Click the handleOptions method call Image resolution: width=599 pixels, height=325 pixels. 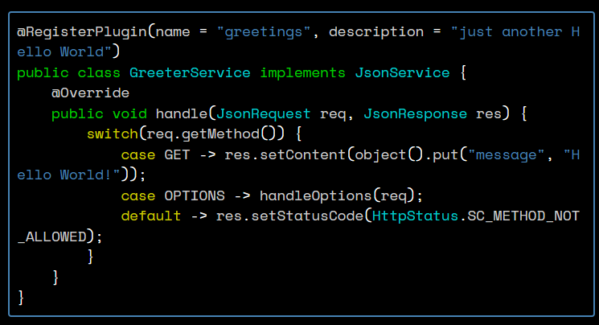click(x=315, y=196)
